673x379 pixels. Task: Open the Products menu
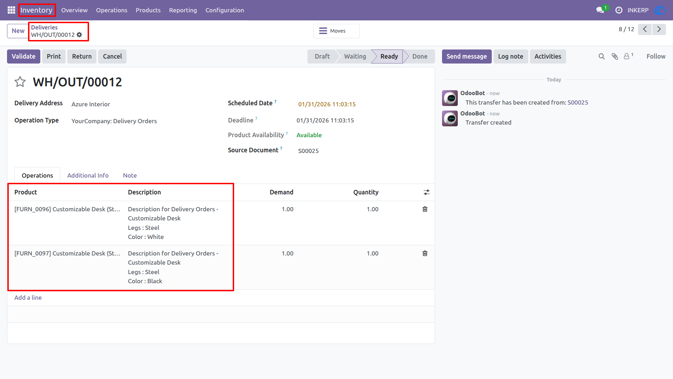coord(148,10)
